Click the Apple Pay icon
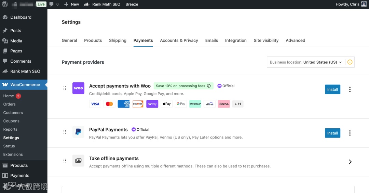The width and height of the screenshot is (369, 193). coord(167,104)
